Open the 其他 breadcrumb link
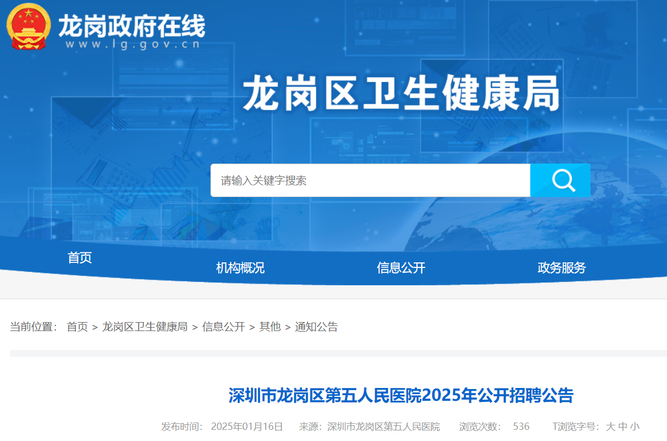667x441 pixels. [x=270, y=327]
